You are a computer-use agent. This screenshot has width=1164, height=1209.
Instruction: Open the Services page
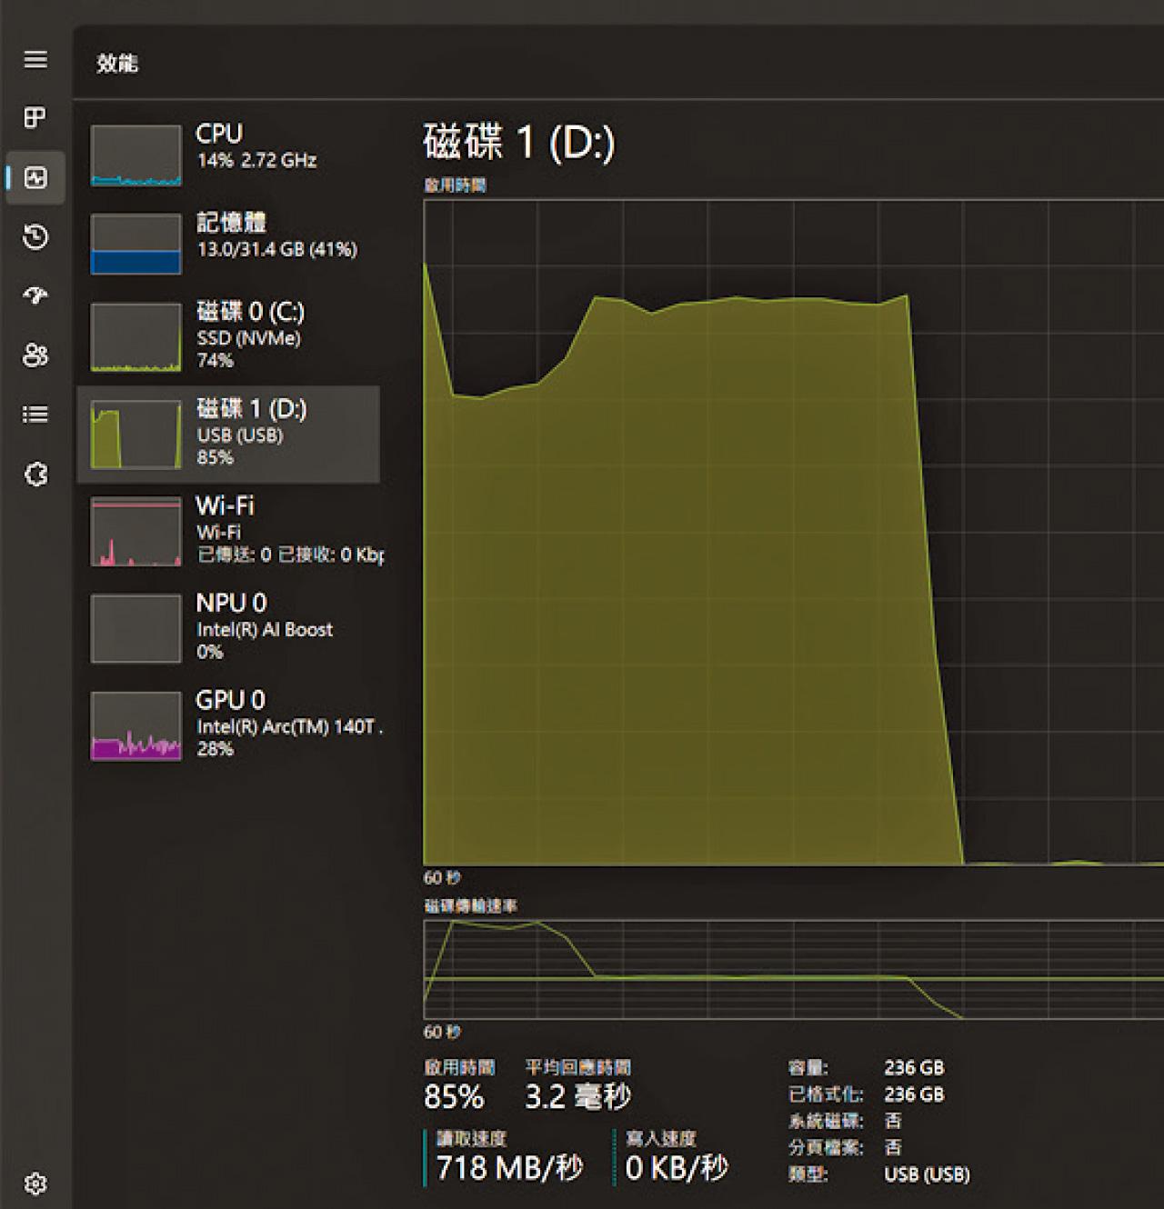(x=36, y=473)
